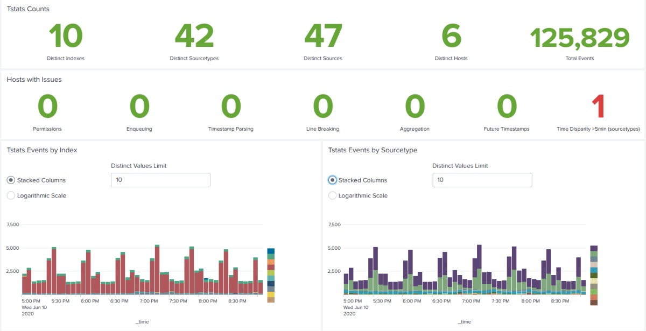The width and height of the screenshot is (646, 331).
Task: Select Stacked Columns in Events by Index
Action: point(11,180)
